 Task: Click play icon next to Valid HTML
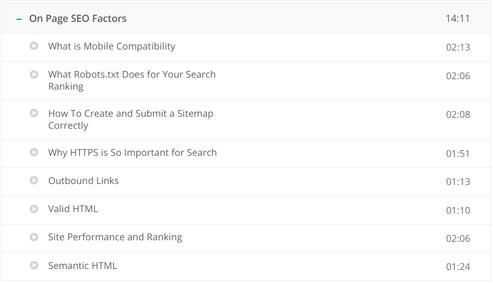(x=34, y=209)
